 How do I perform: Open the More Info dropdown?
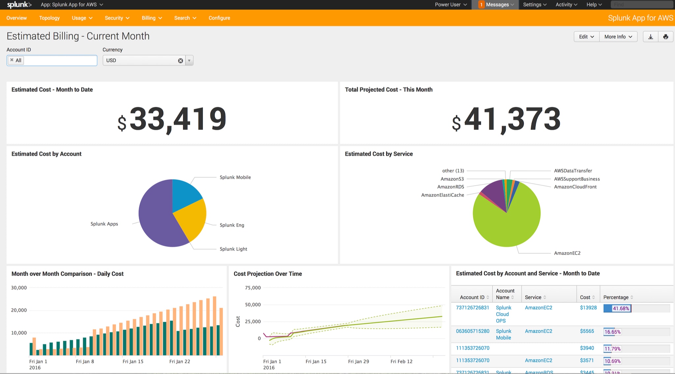point(618,37)
